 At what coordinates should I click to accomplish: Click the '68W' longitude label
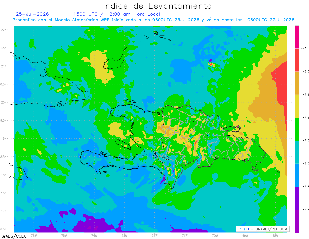pyautogui.click(x=275, y=236)
